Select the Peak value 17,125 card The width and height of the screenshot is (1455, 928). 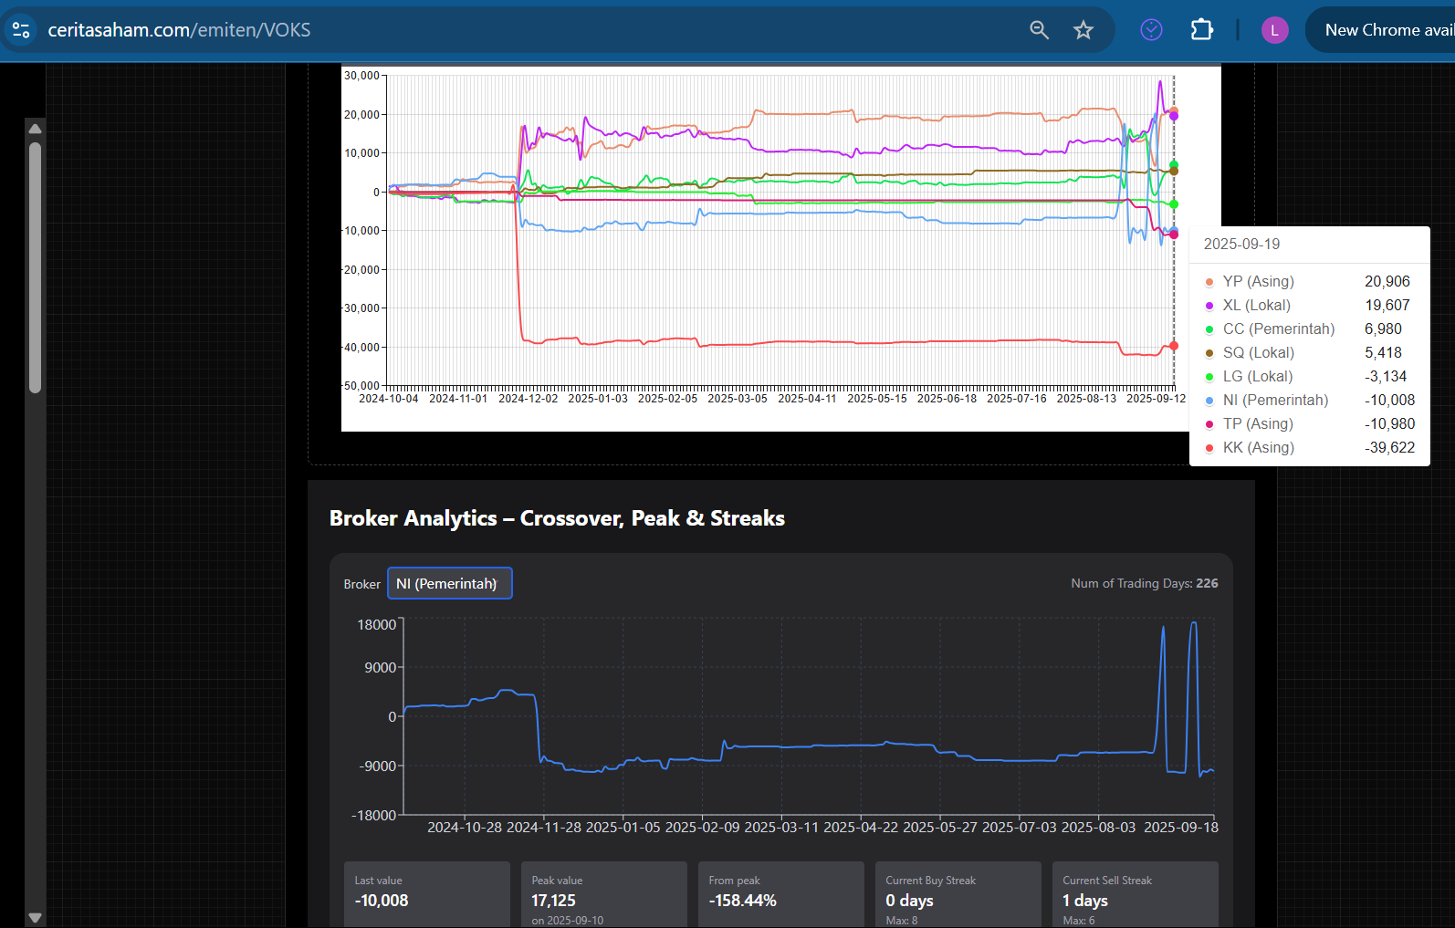[603, 894]
